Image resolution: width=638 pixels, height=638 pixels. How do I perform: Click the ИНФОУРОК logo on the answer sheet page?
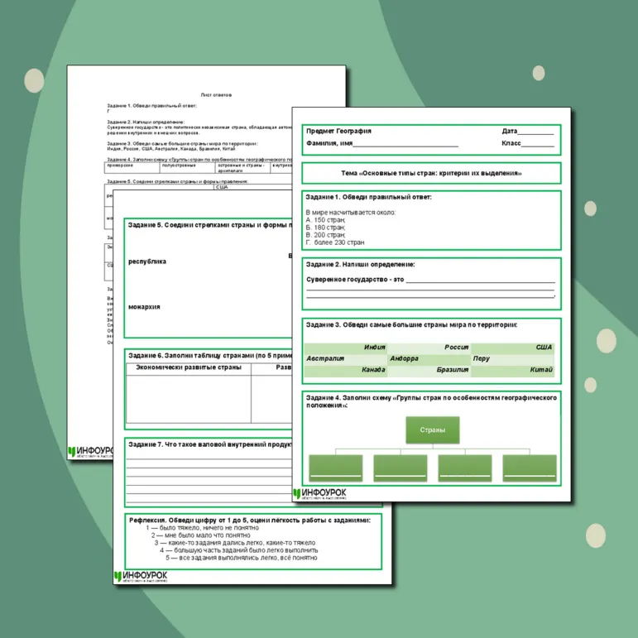tap(90, 452)
